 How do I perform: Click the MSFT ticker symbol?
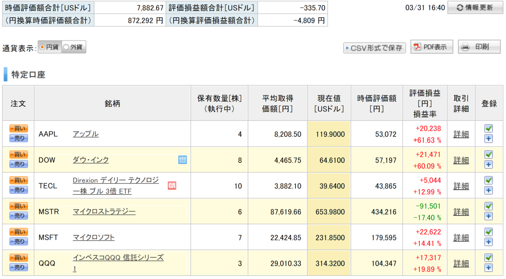[48, 237]
